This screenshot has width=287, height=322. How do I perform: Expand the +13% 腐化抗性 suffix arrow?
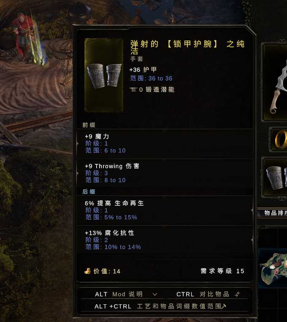pyautogui.click(x=252, y=240)
